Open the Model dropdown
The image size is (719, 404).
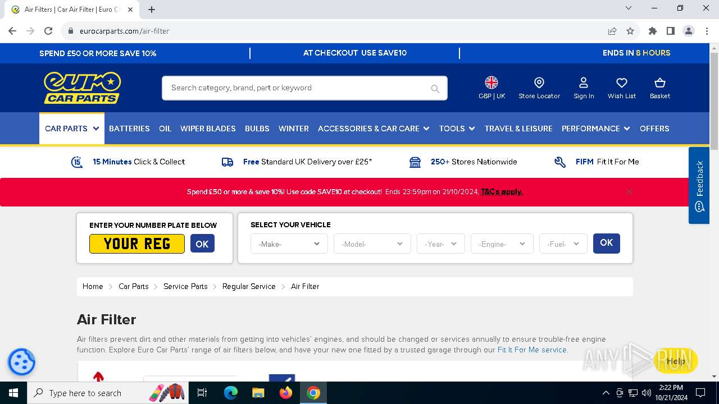(372, 244)
